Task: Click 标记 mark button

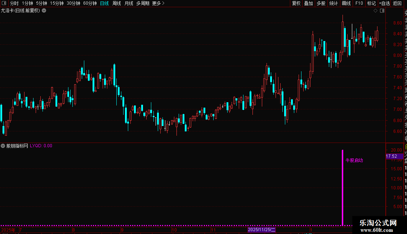Action: click(x=371, y=3)
